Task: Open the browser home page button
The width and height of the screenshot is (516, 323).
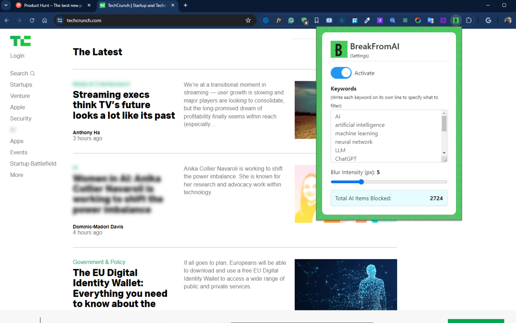Action: click(x=44, y=20)
